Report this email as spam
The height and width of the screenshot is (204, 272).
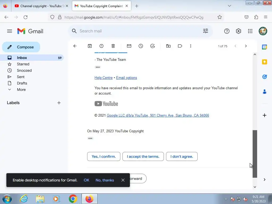[101, 46]
